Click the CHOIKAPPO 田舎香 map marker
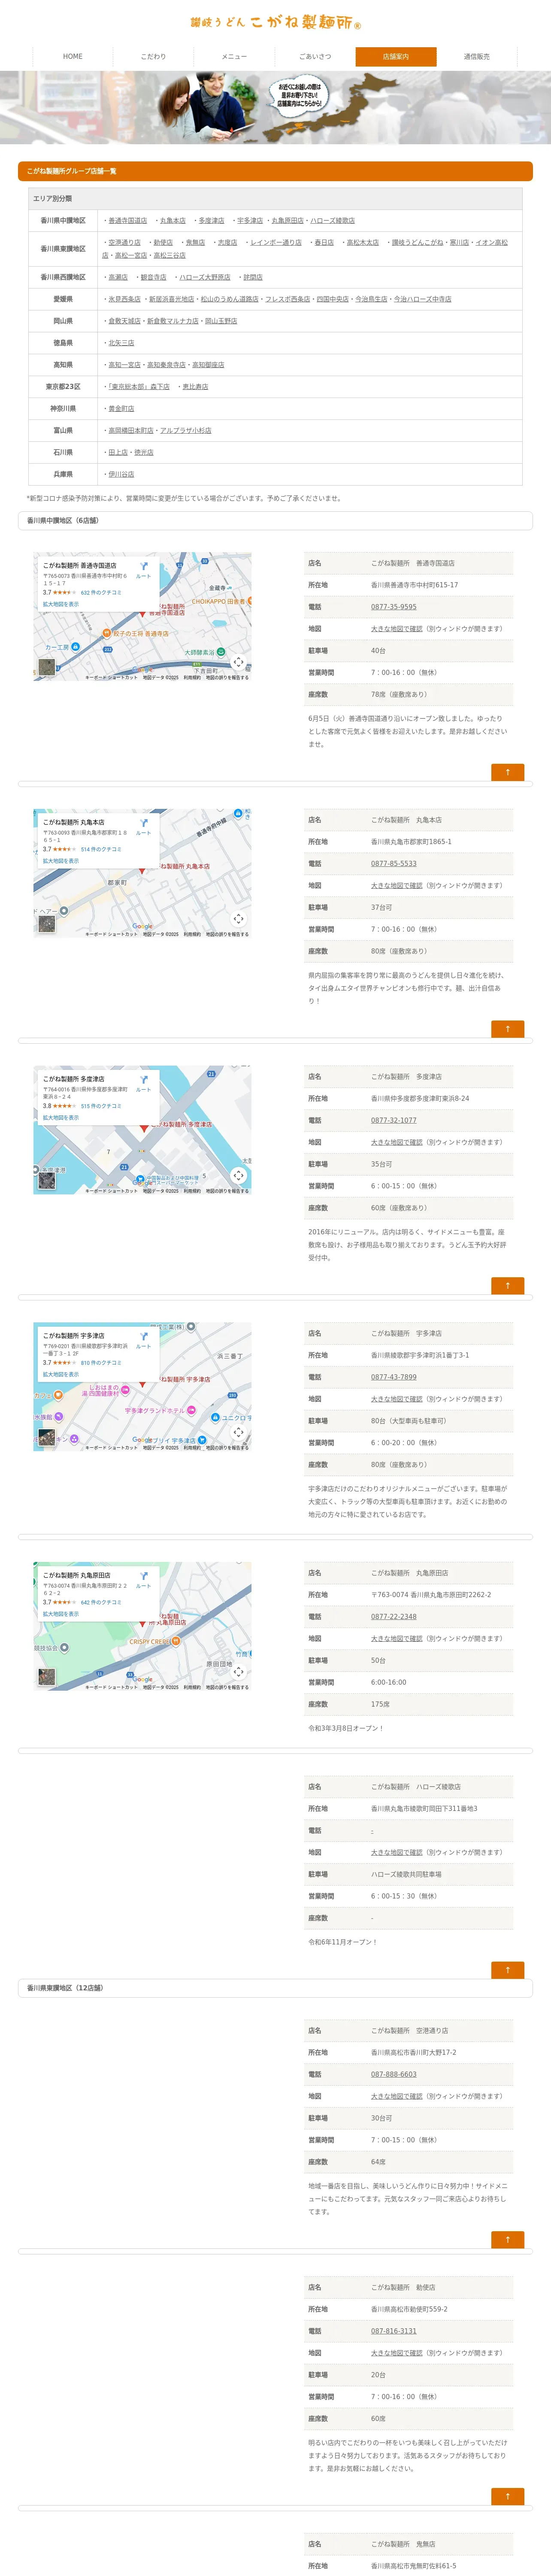 [x=249, y=601]
